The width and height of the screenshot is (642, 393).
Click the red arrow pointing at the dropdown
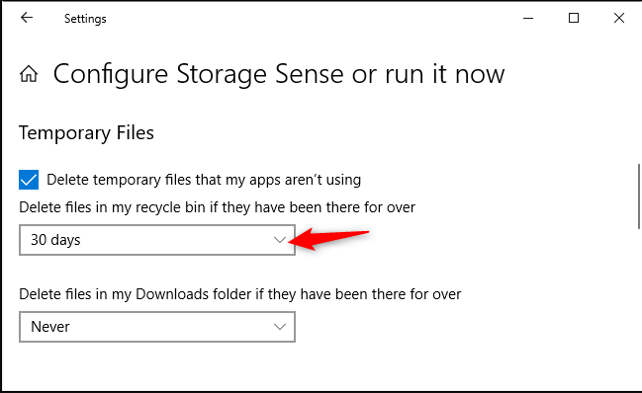[x=328, y=239]
